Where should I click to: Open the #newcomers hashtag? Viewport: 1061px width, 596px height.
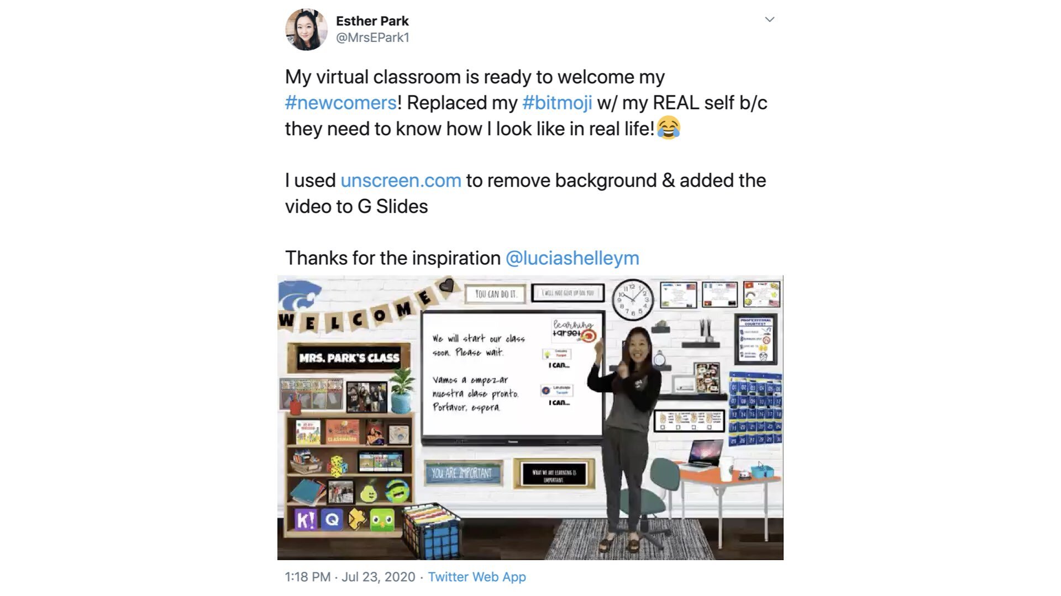(341, 103)
